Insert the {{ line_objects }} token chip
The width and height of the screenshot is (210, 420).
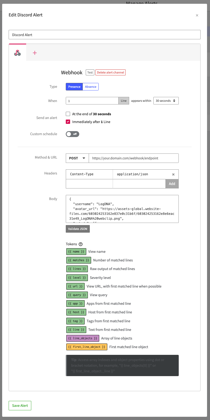[82, 338]
